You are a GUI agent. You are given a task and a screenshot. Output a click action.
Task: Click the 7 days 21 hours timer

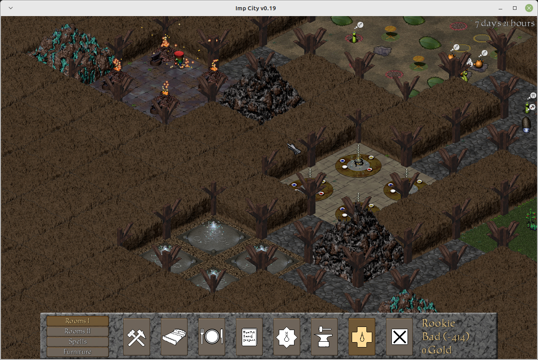pos(504,24)
